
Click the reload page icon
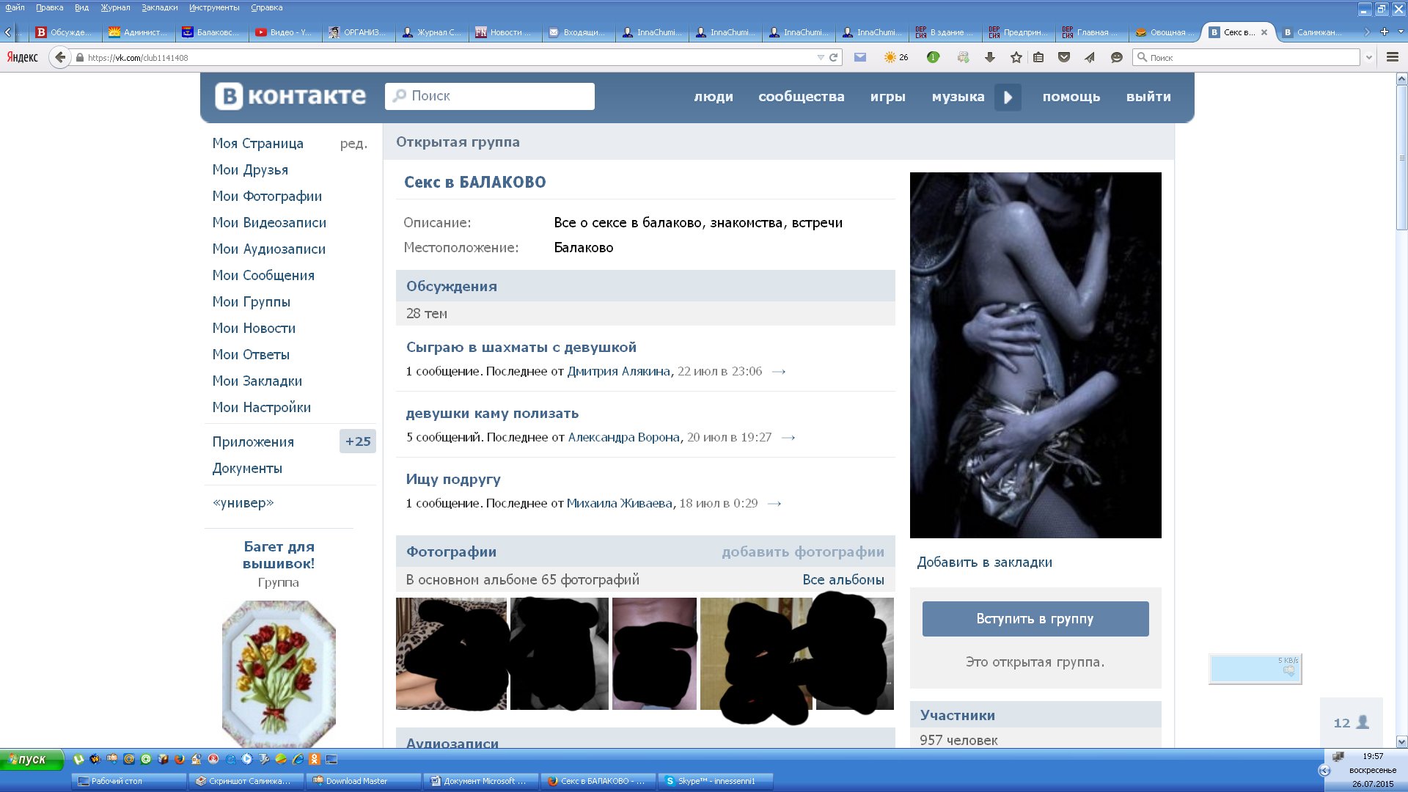click(x=833, y=57)
